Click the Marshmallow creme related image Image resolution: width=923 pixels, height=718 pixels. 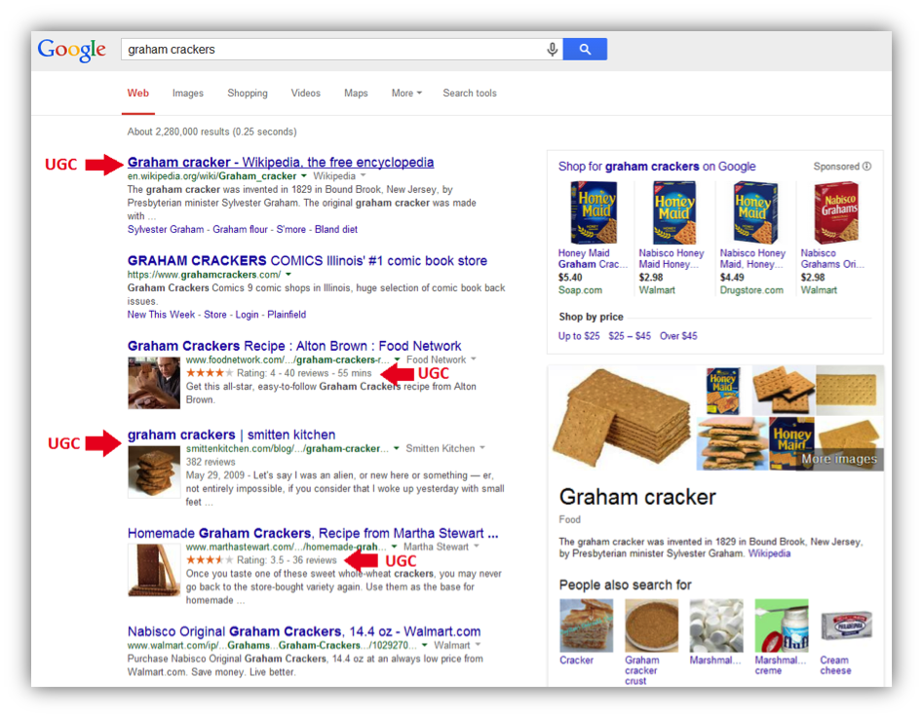pos(781,625)
